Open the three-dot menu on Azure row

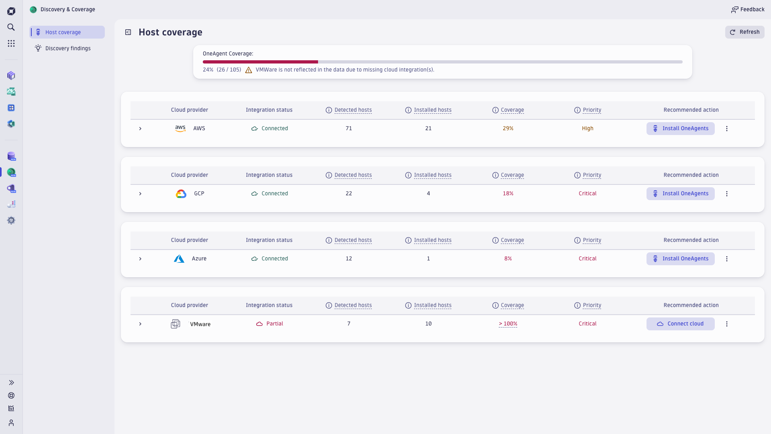727,259
